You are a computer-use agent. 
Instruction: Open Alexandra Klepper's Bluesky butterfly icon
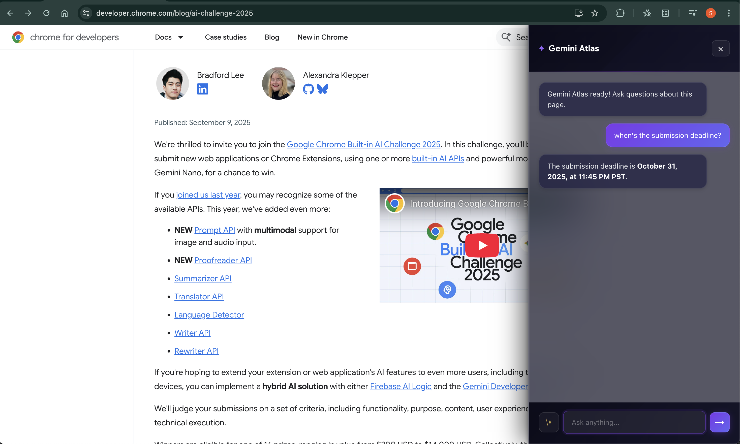pyautogui.click(x=323, y=89)
